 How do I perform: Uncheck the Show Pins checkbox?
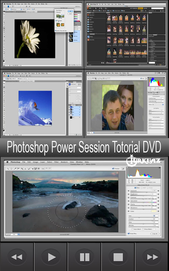click(x=128, y=233)
